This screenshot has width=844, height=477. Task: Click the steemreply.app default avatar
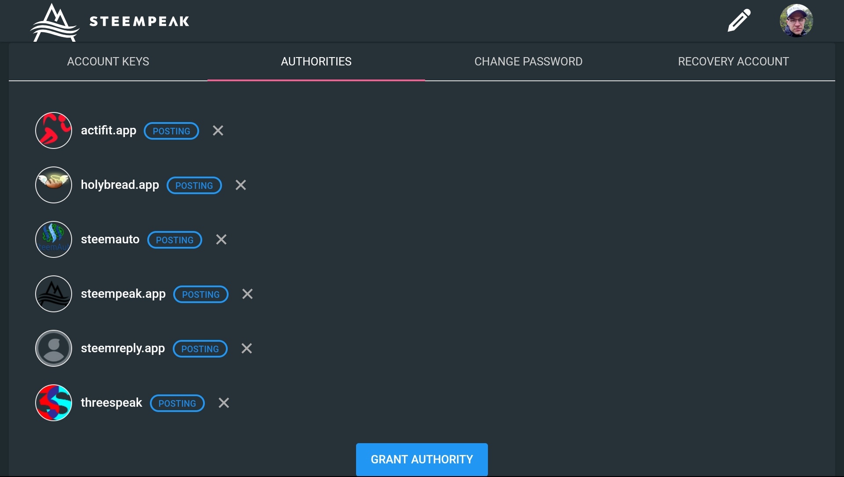[54, 348]
